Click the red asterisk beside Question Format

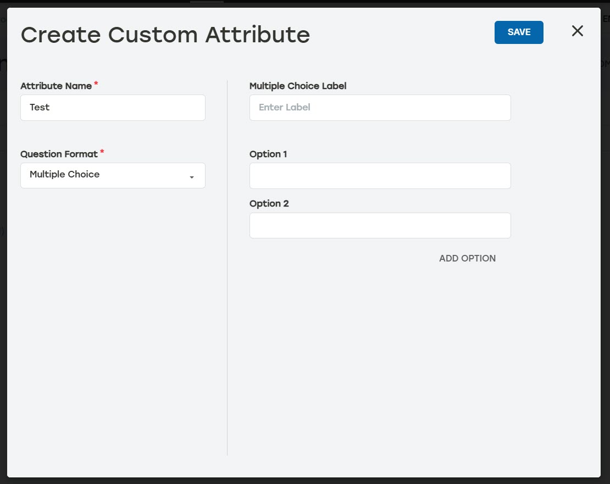click(101, 152)
